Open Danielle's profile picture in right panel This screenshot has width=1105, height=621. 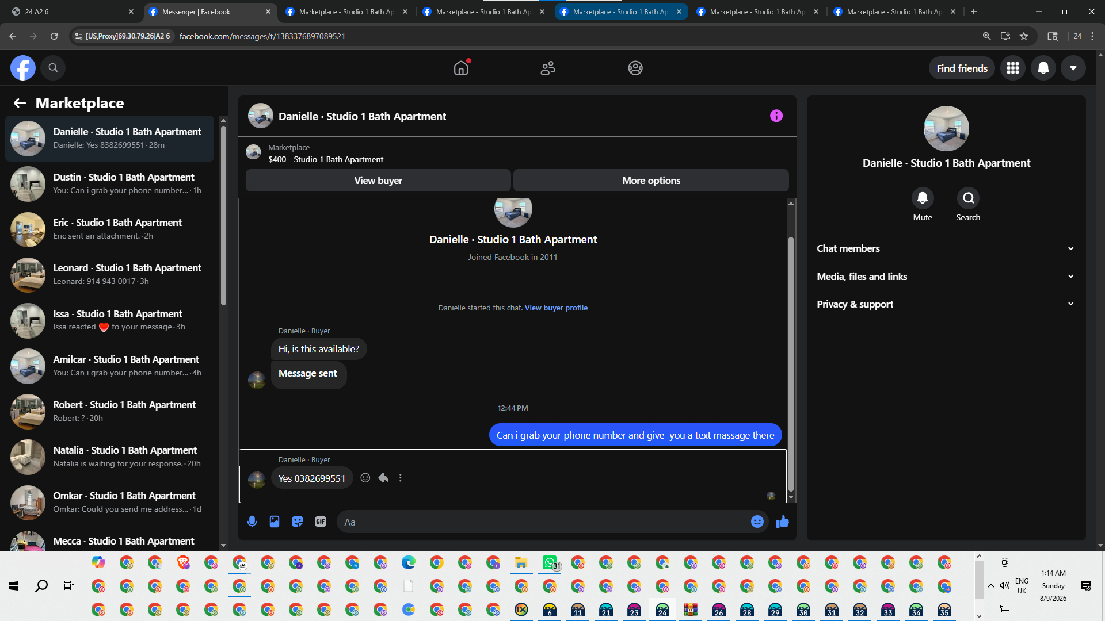946,129
